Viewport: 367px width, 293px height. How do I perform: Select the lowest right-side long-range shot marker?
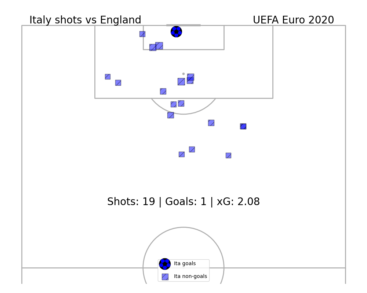(228, 155)
